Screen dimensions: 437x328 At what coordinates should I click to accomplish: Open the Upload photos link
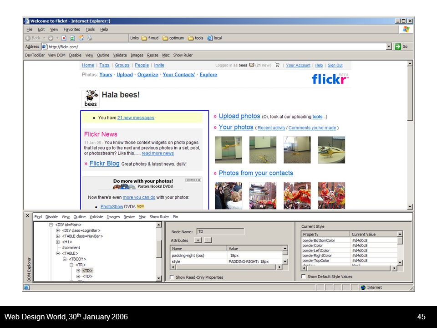pos(239,116)
